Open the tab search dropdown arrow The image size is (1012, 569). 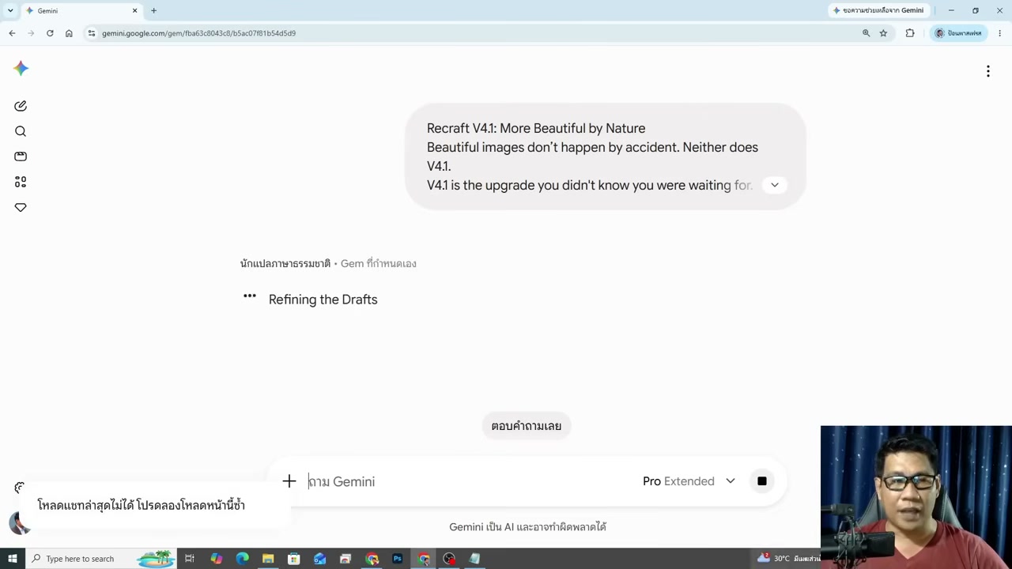[x=10, y=11]
